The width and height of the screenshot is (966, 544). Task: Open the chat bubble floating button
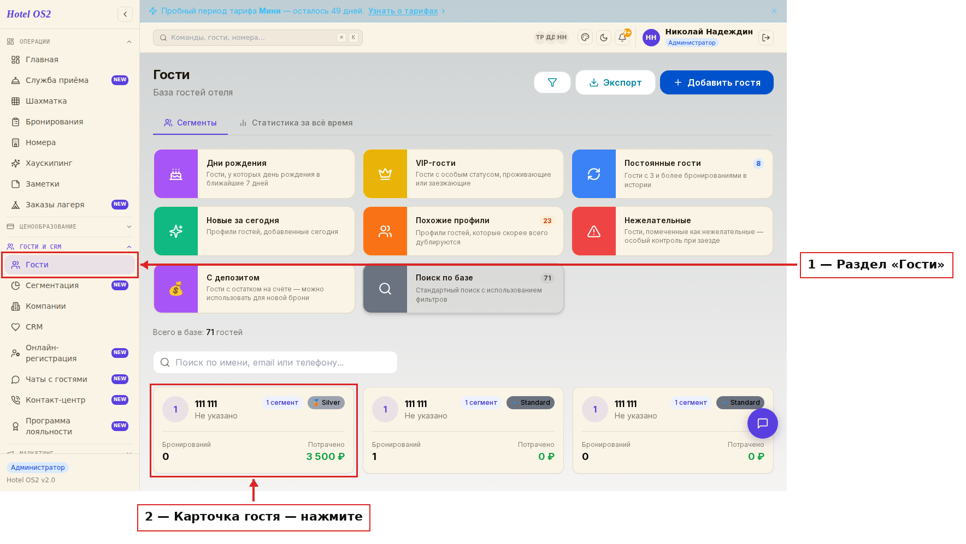click(x=763, y=423)
